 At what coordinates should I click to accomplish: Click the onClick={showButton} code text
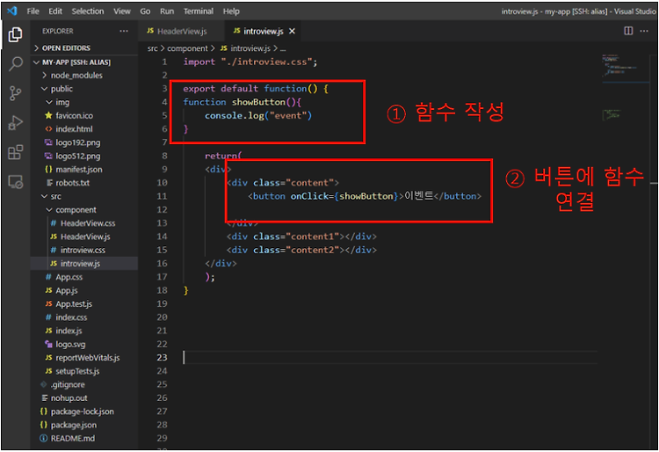pos(344,196)
